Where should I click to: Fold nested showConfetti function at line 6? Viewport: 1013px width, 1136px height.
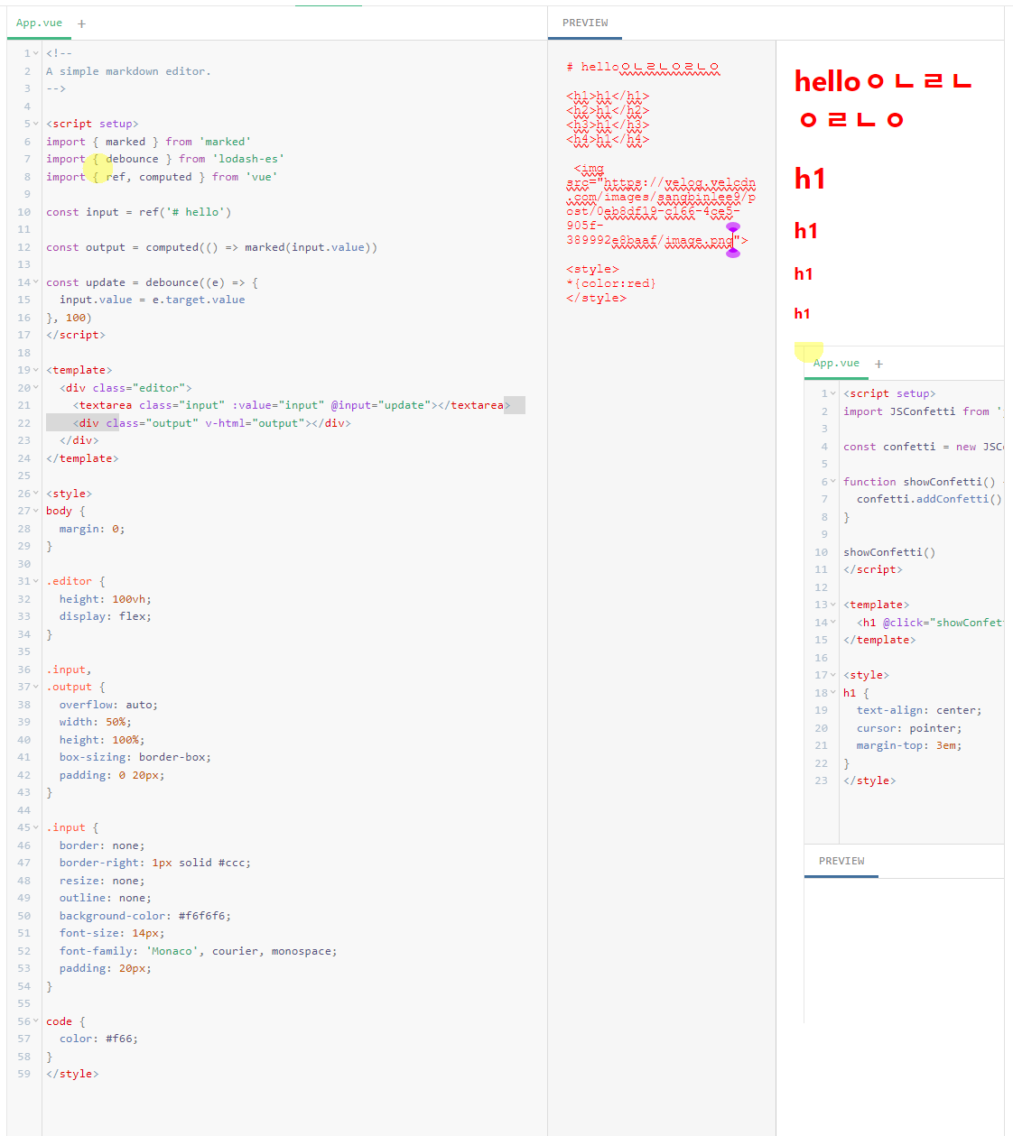pyautogui.click(x=833, y=482)
